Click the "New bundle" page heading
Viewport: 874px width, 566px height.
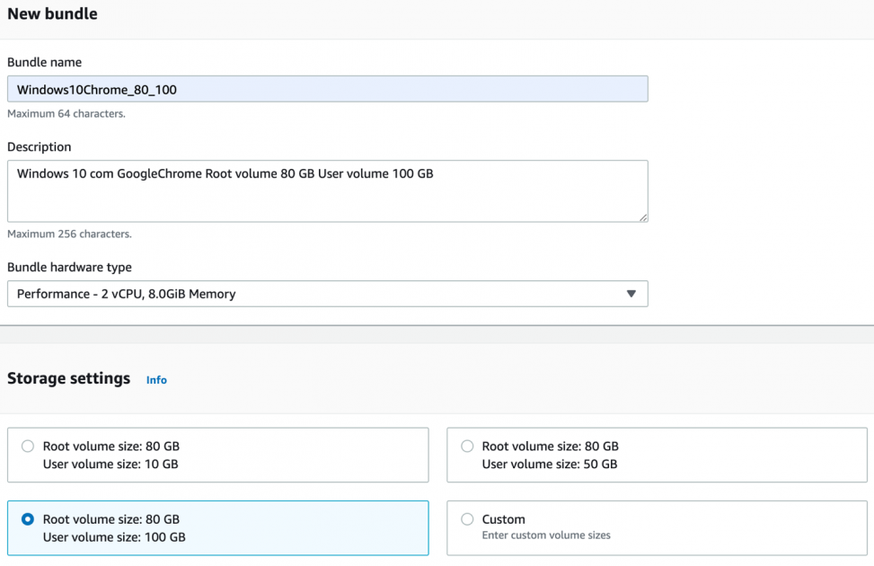(52, 13)
